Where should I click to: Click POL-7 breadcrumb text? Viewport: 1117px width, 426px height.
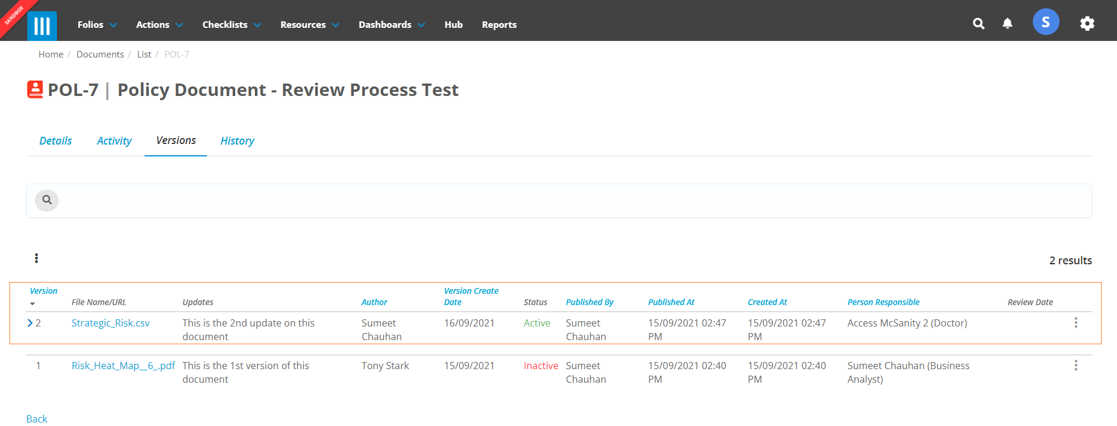(177, 55)
